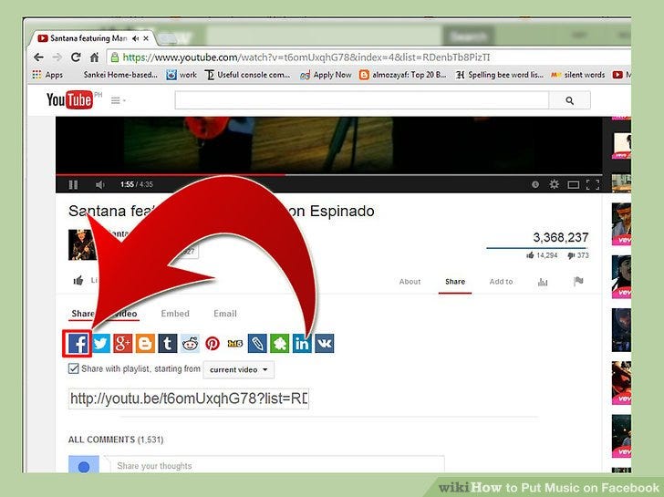Seek in the video progress bar
Screen dimensions: 664x497
(328, 174)
